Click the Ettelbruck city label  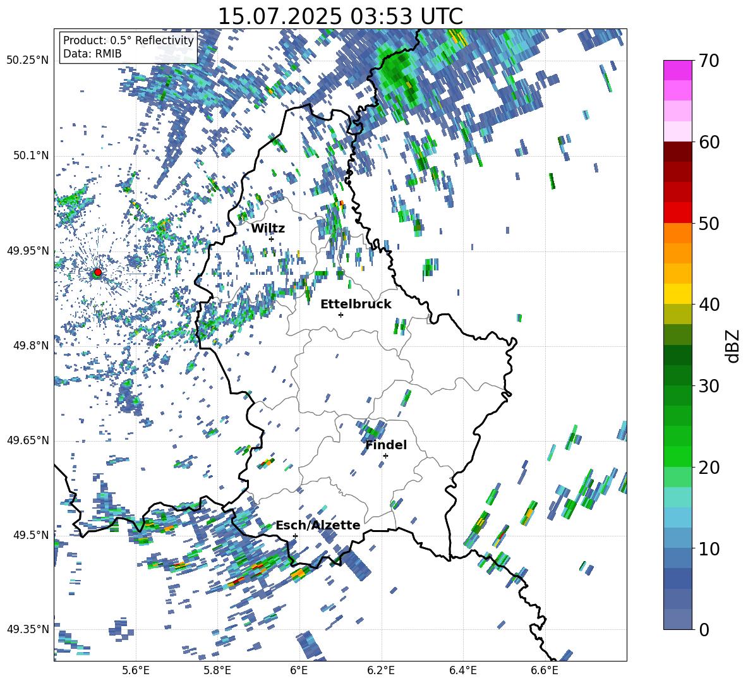356,305
